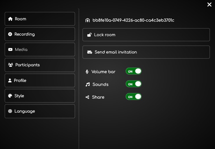Click the video play icon on Media tab
This screenshot has width=215, height=149.
[10, 49]
